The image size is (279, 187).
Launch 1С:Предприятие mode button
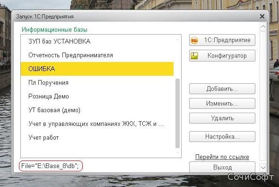point(222,40)
